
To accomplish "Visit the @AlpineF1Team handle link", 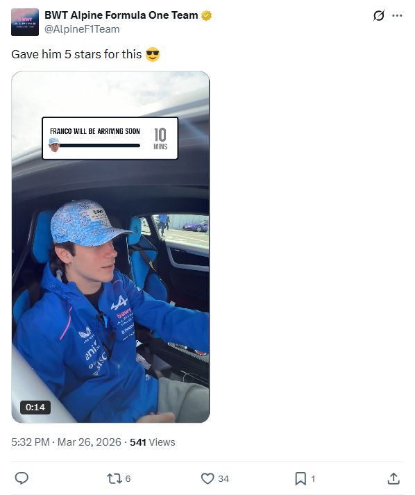I will click(x=82, y=29).
